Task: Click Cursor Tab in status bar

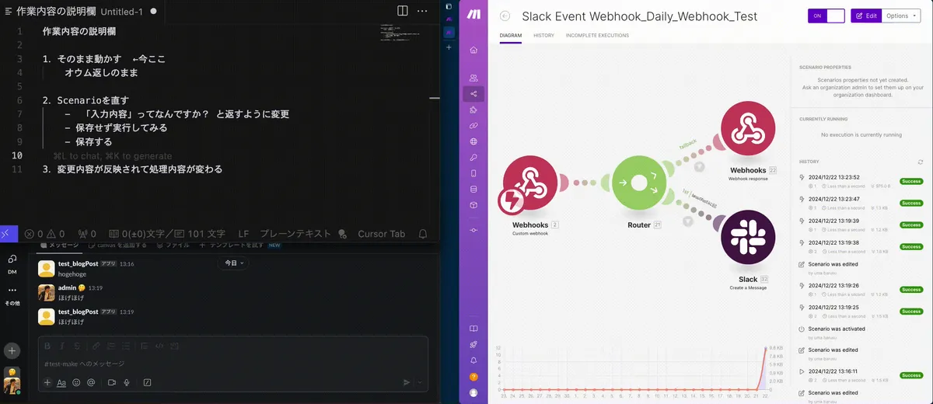Action: pyautogui.click(x=382, y=233)
